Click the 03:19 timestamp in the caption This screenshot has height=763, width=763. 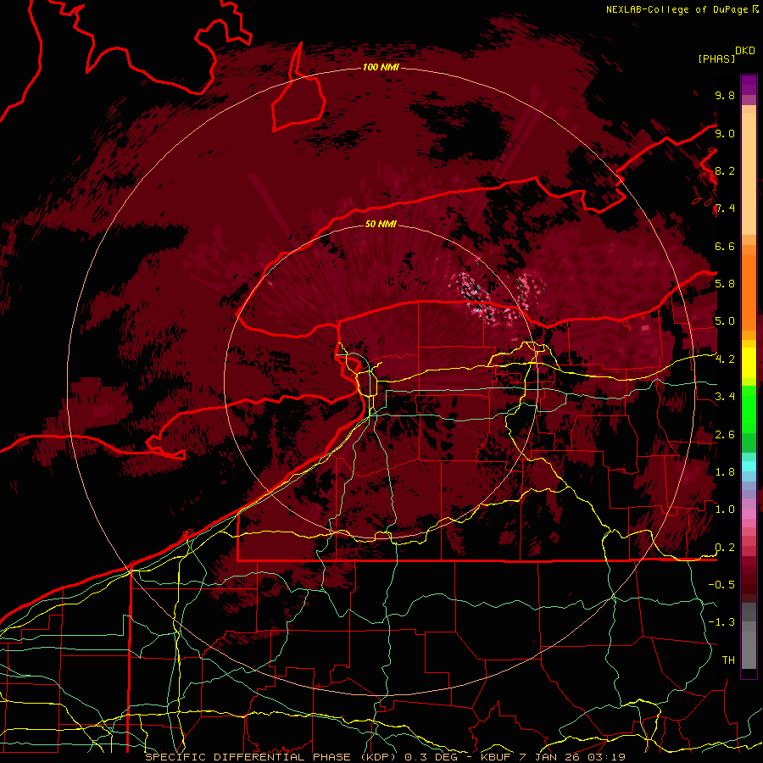click(x=608, y=757)
